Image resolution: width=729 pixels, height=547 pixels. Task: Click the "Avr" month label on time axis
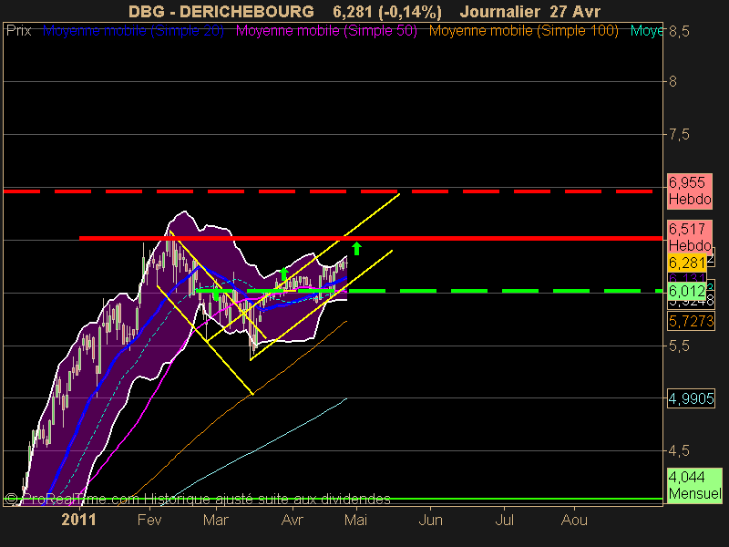pyautogui.click(x=292, y=520)
